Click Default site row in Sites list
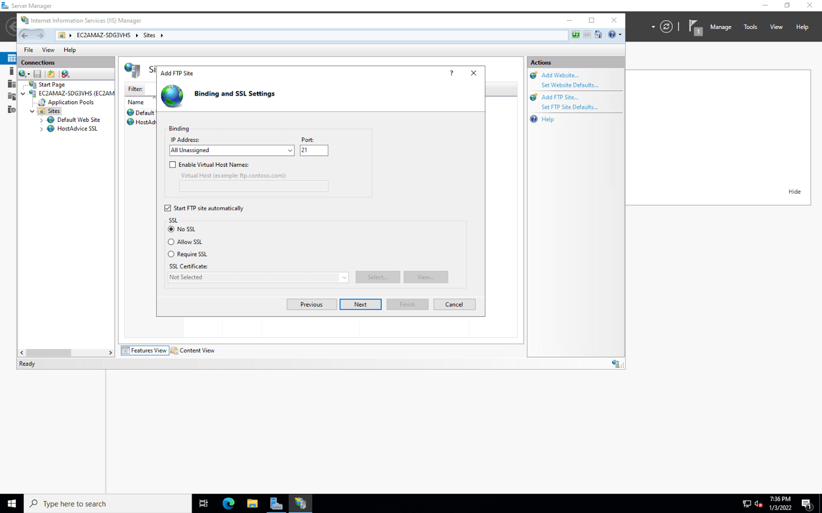The width and height of the screenshot is (822, 513). click(x=141, y=112)
